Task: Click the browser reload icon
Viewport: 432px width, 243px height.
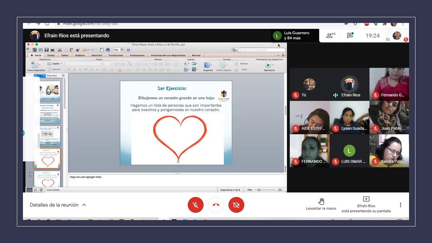Action: 47,24
